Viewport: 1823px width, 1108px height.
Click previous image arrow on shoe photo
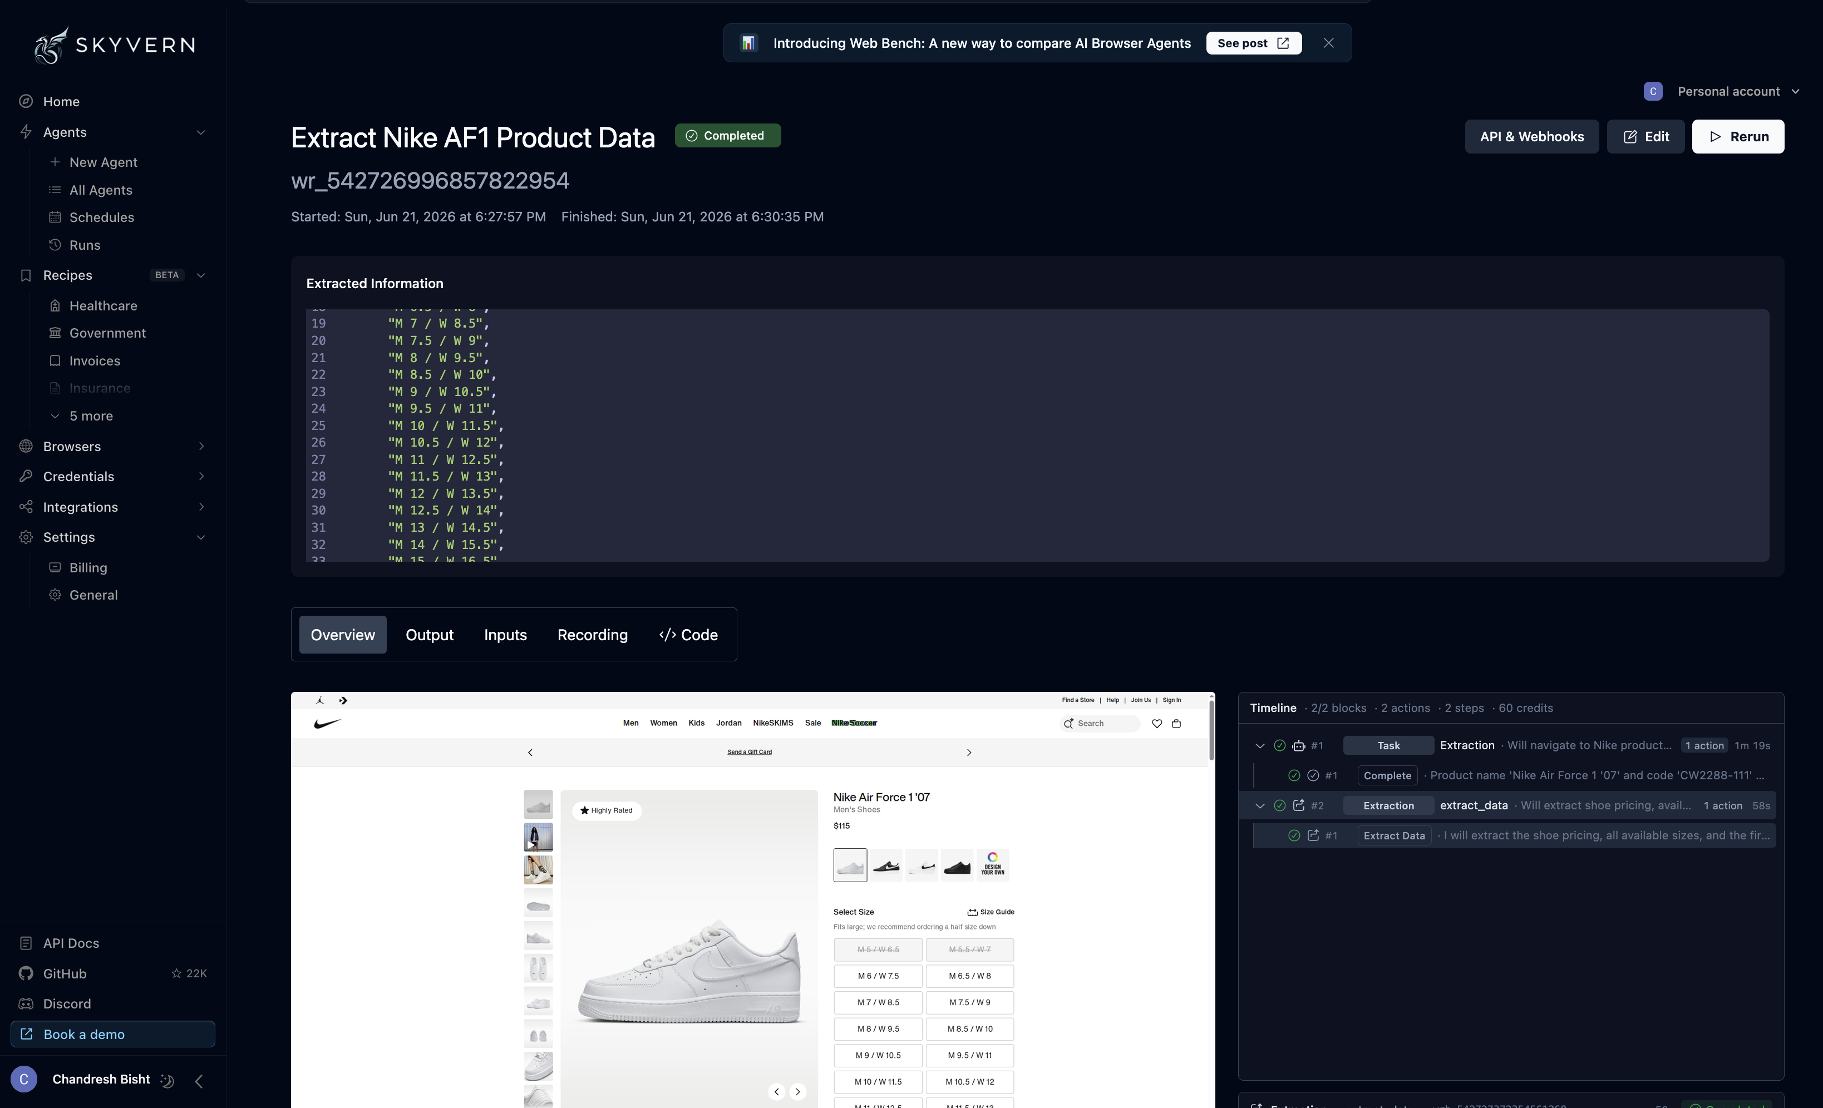[776, 1092]
